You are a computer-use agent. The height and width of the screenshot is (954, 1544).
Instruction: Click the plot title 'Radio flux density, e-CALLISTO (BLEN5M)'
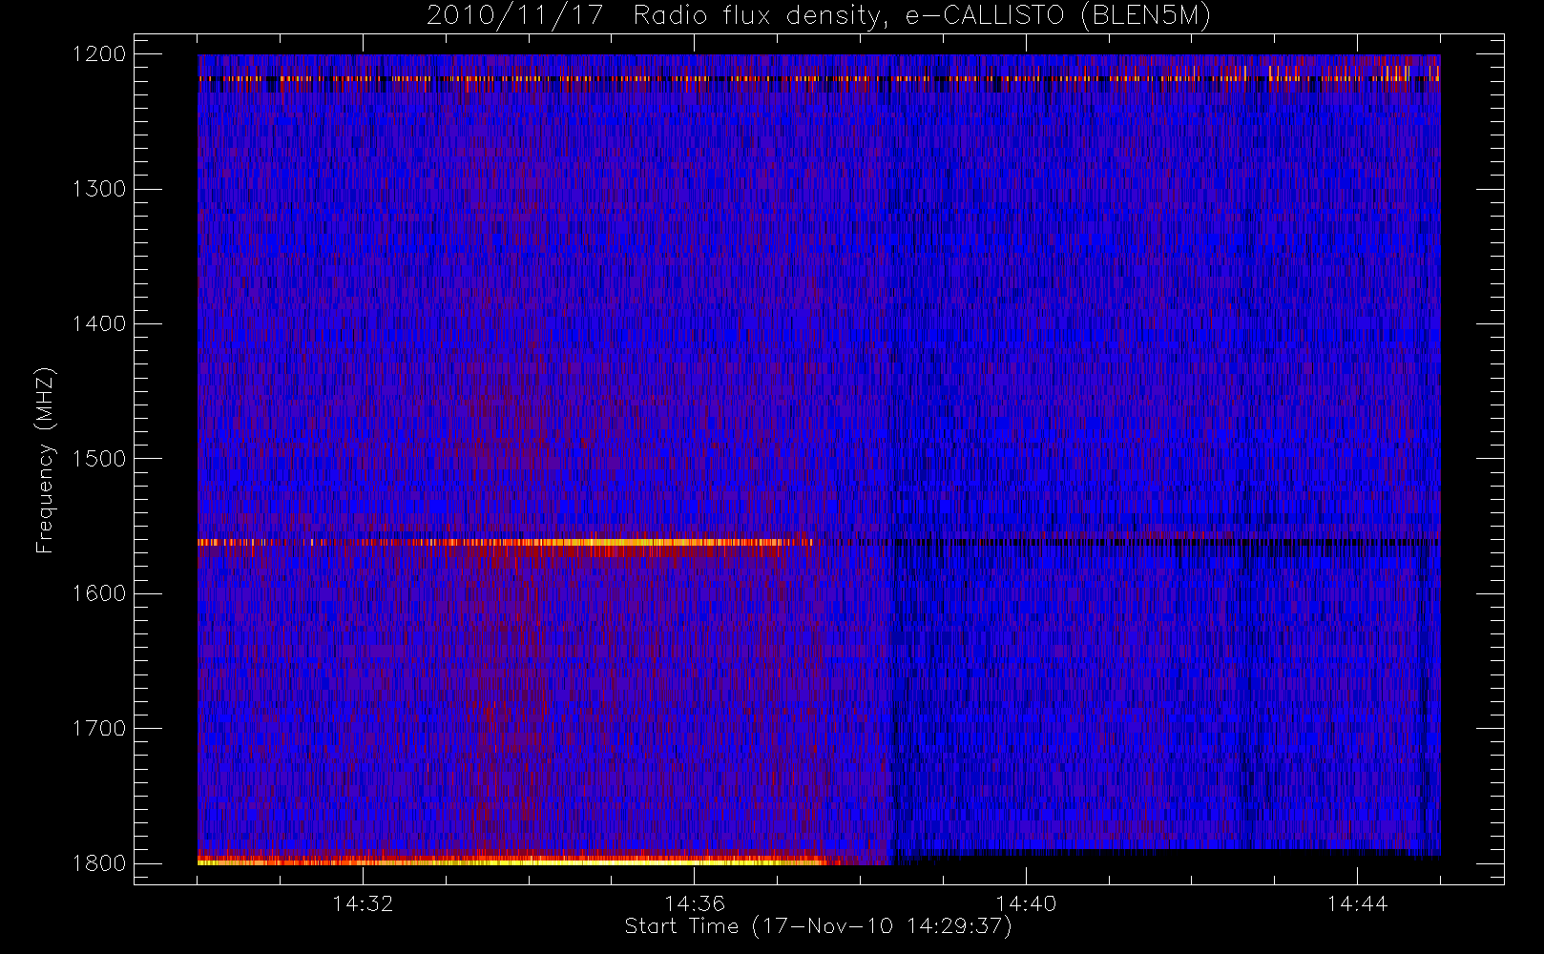coord(922,16)
